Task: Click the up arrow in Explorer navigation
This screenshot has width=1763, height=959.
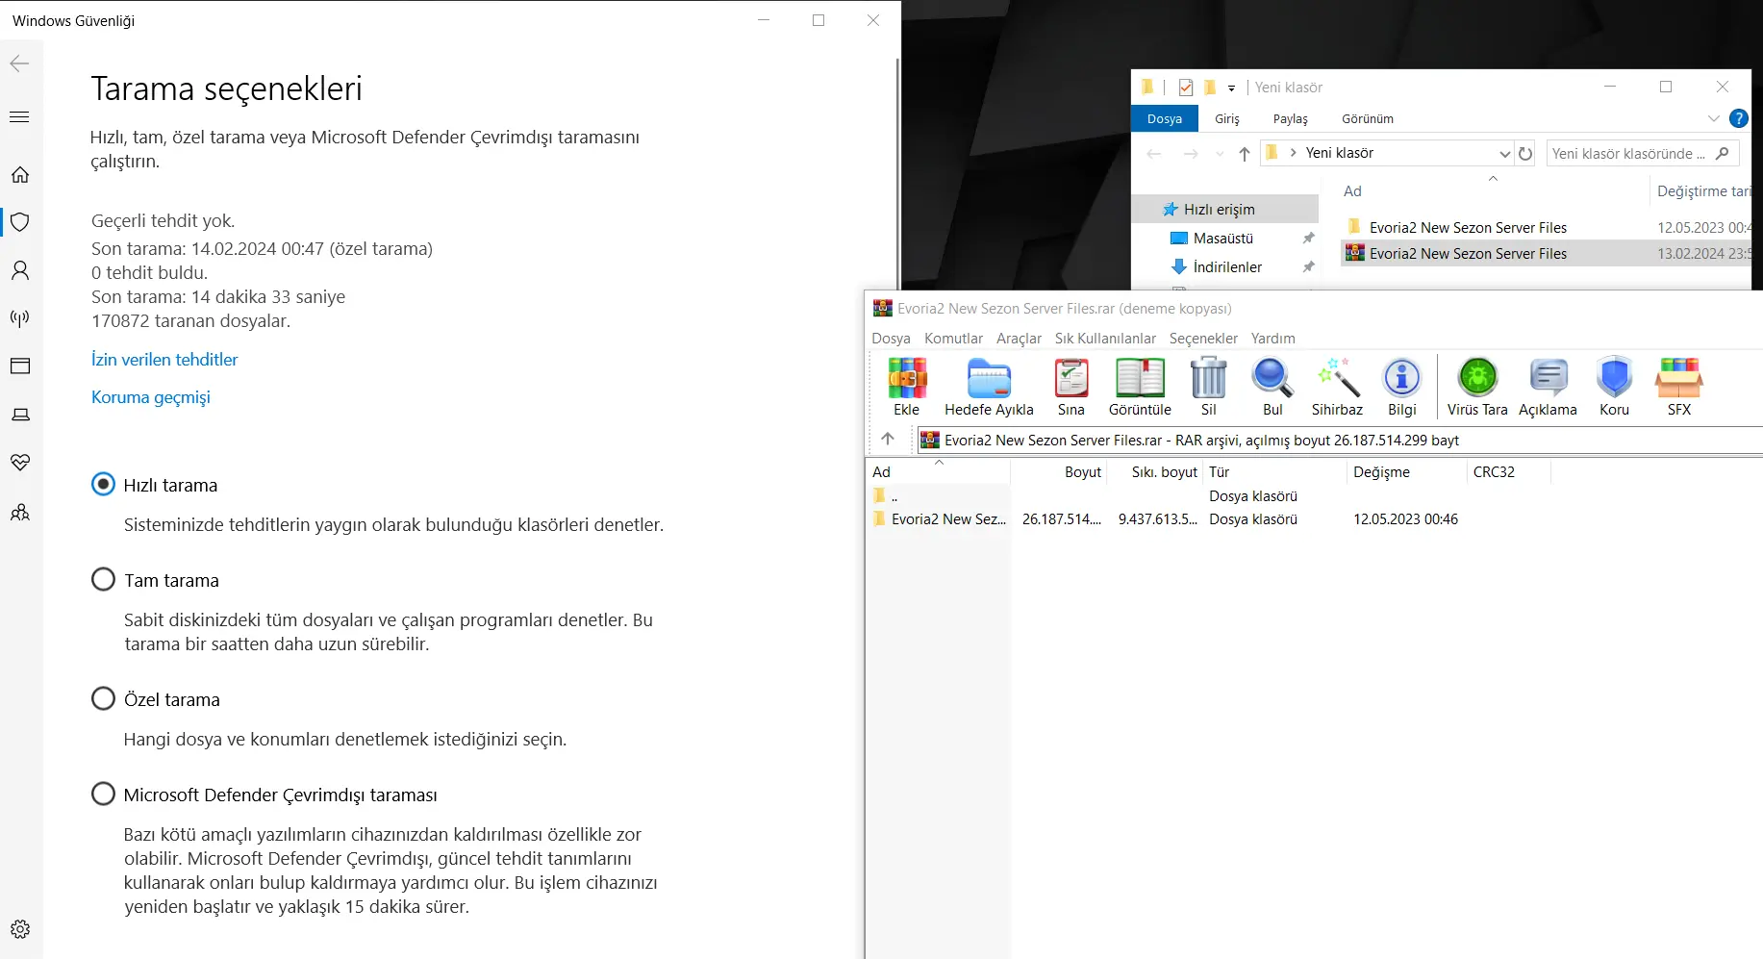Action: click(1245, 154)
